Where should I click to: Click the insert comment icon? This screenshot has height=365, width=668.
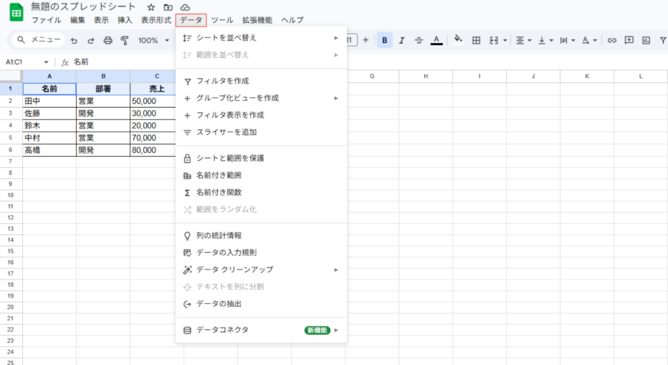click(629, 40)
